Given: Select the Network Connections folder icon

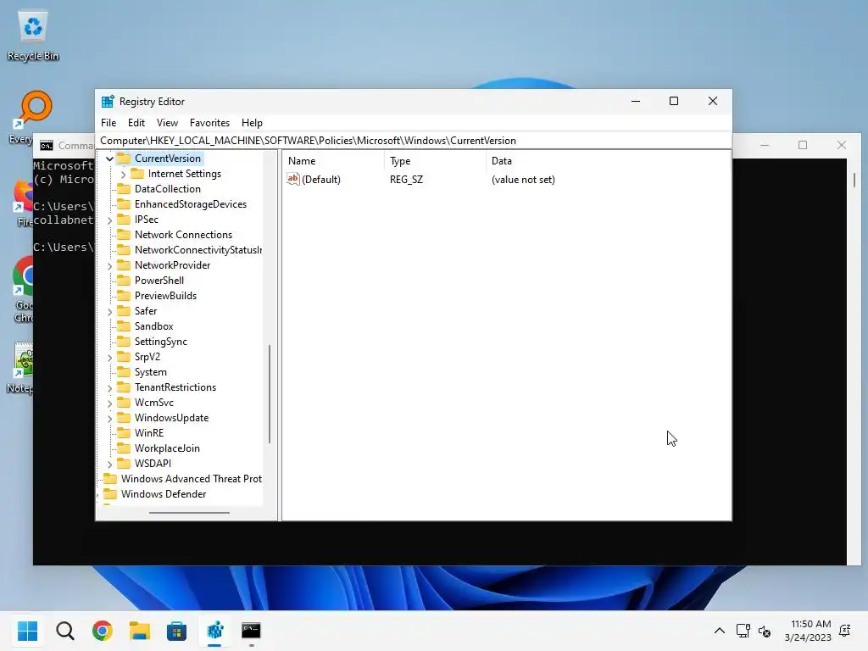Looking at the screenshot, I should pyautogui.click(x=124, y=235).
